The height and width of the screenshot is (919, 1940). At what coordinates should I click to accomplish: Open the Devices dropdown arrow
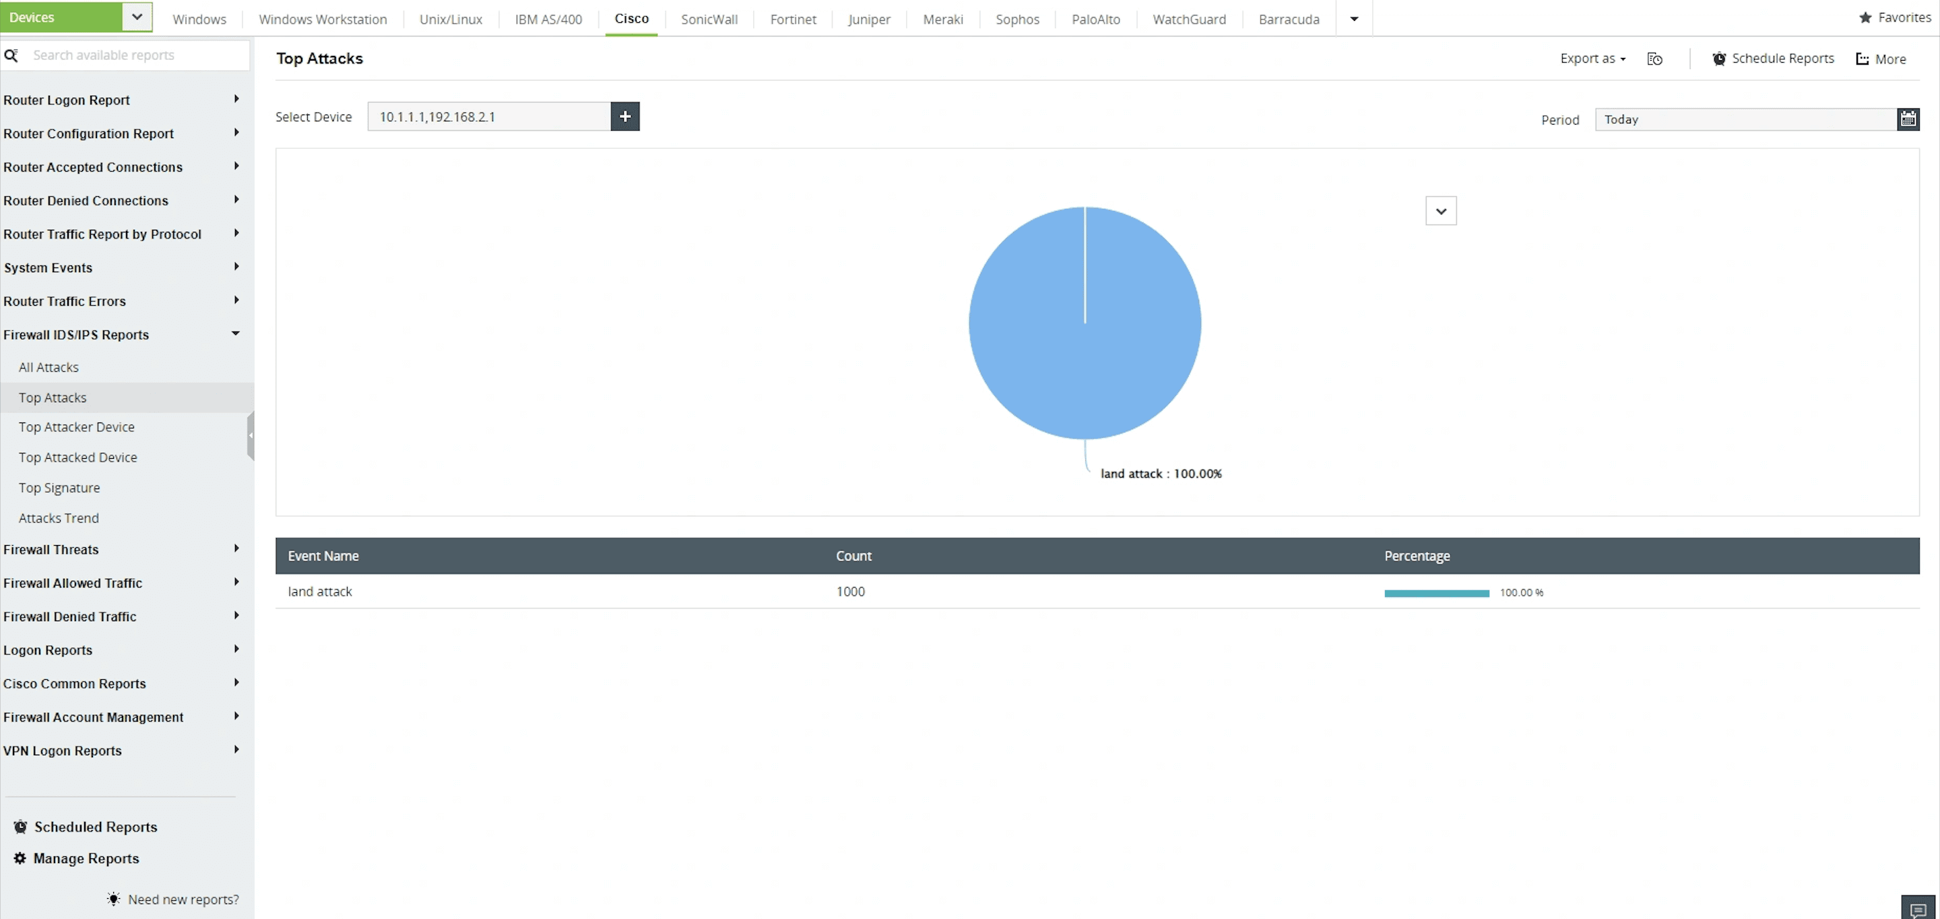click(136, 18)
